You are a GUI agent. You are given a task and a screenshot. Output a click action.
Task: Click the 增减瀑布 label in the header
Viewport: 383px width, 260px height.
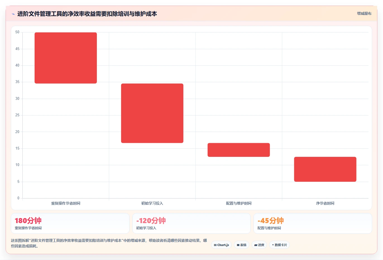364,13
